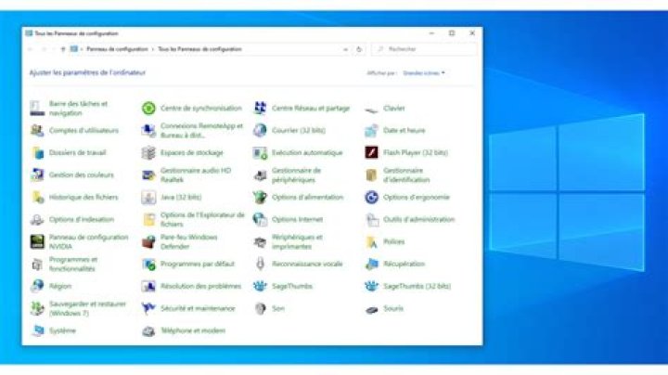The height and width of the screenshot is (375, 668).
Task: Open Connexions RemoteApp et Bureau icon
Action: [x=148, y=130]
